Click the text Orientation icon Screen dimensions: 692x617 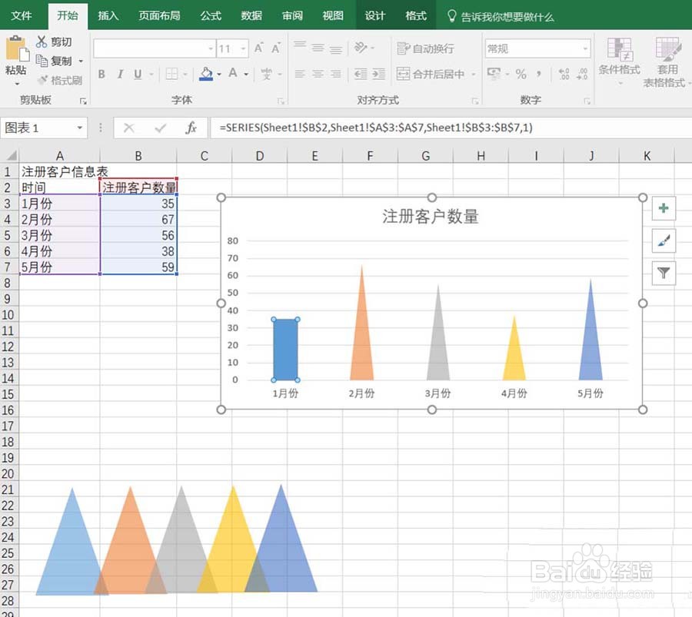click(x=361, y=47)
